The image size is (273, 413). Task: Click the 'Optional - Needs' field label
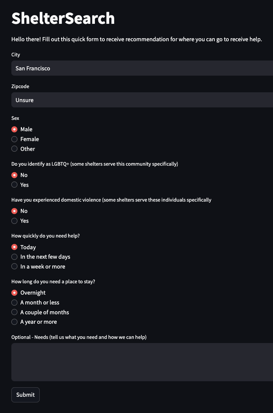pyautogui.click(x=79, y=337)
